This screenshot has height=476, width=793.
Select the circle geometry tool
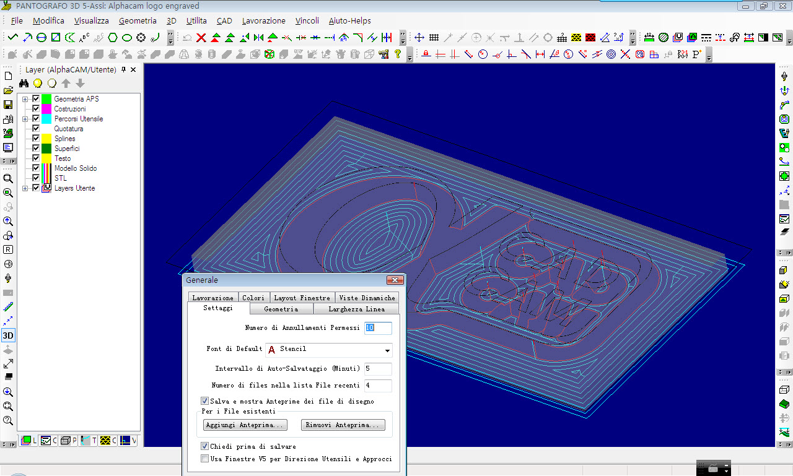(42, 38)
